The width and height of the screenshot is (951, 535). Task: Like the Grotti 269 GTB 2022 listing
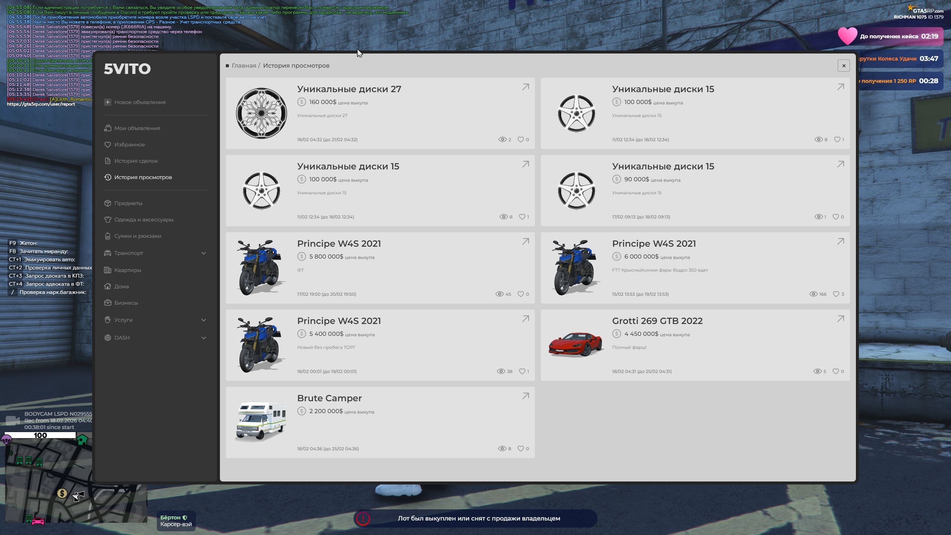coord(835,371)
